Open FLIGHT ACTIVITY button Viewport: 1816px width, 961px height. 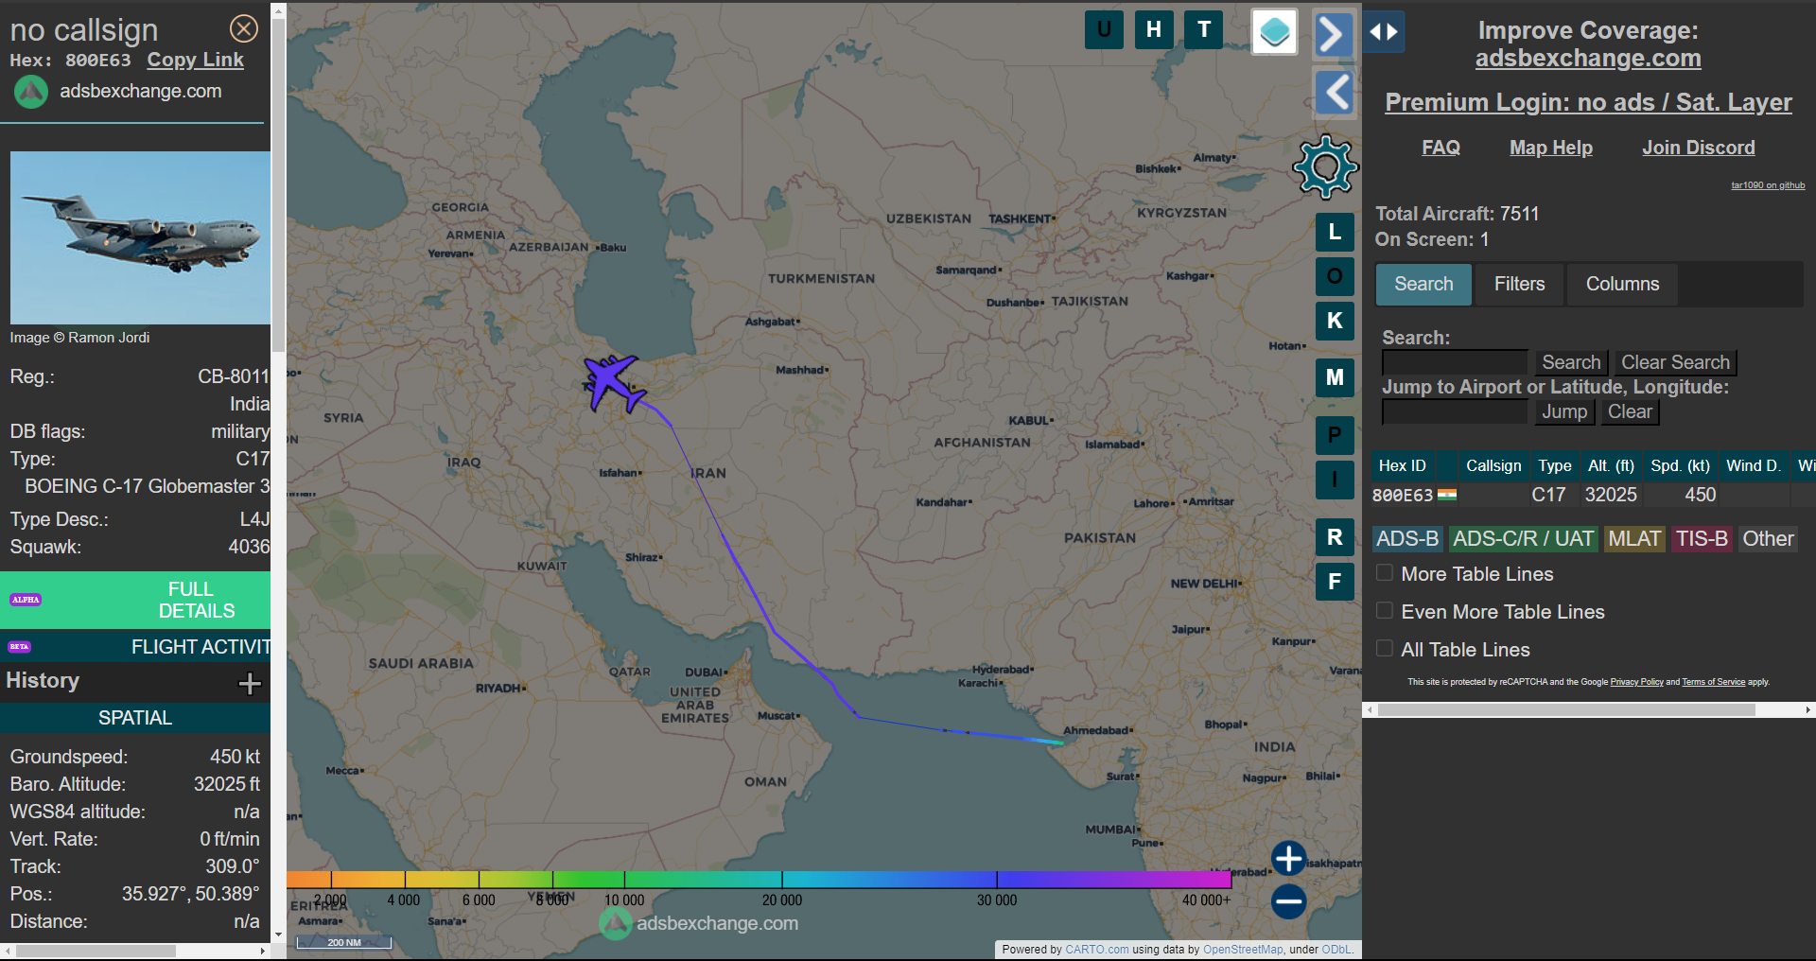(x=135, y=647)
